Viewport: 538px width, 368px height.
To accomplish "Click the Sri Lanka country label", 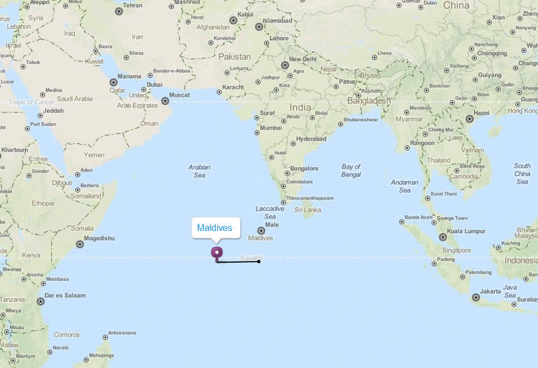I will [x=308, y=210].
